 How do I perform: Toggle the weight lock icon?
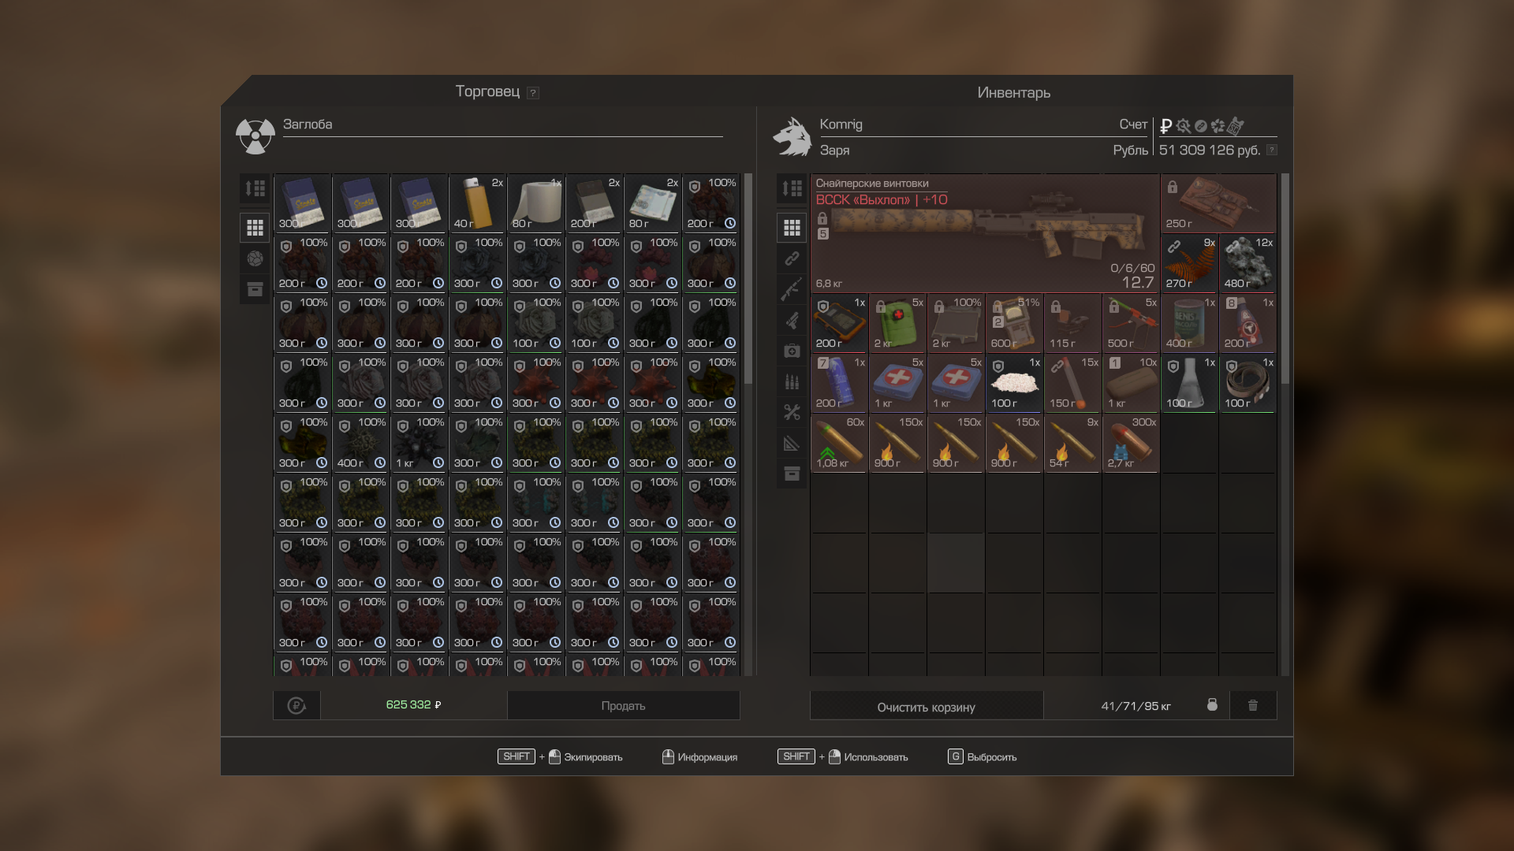pos(1212,704)
